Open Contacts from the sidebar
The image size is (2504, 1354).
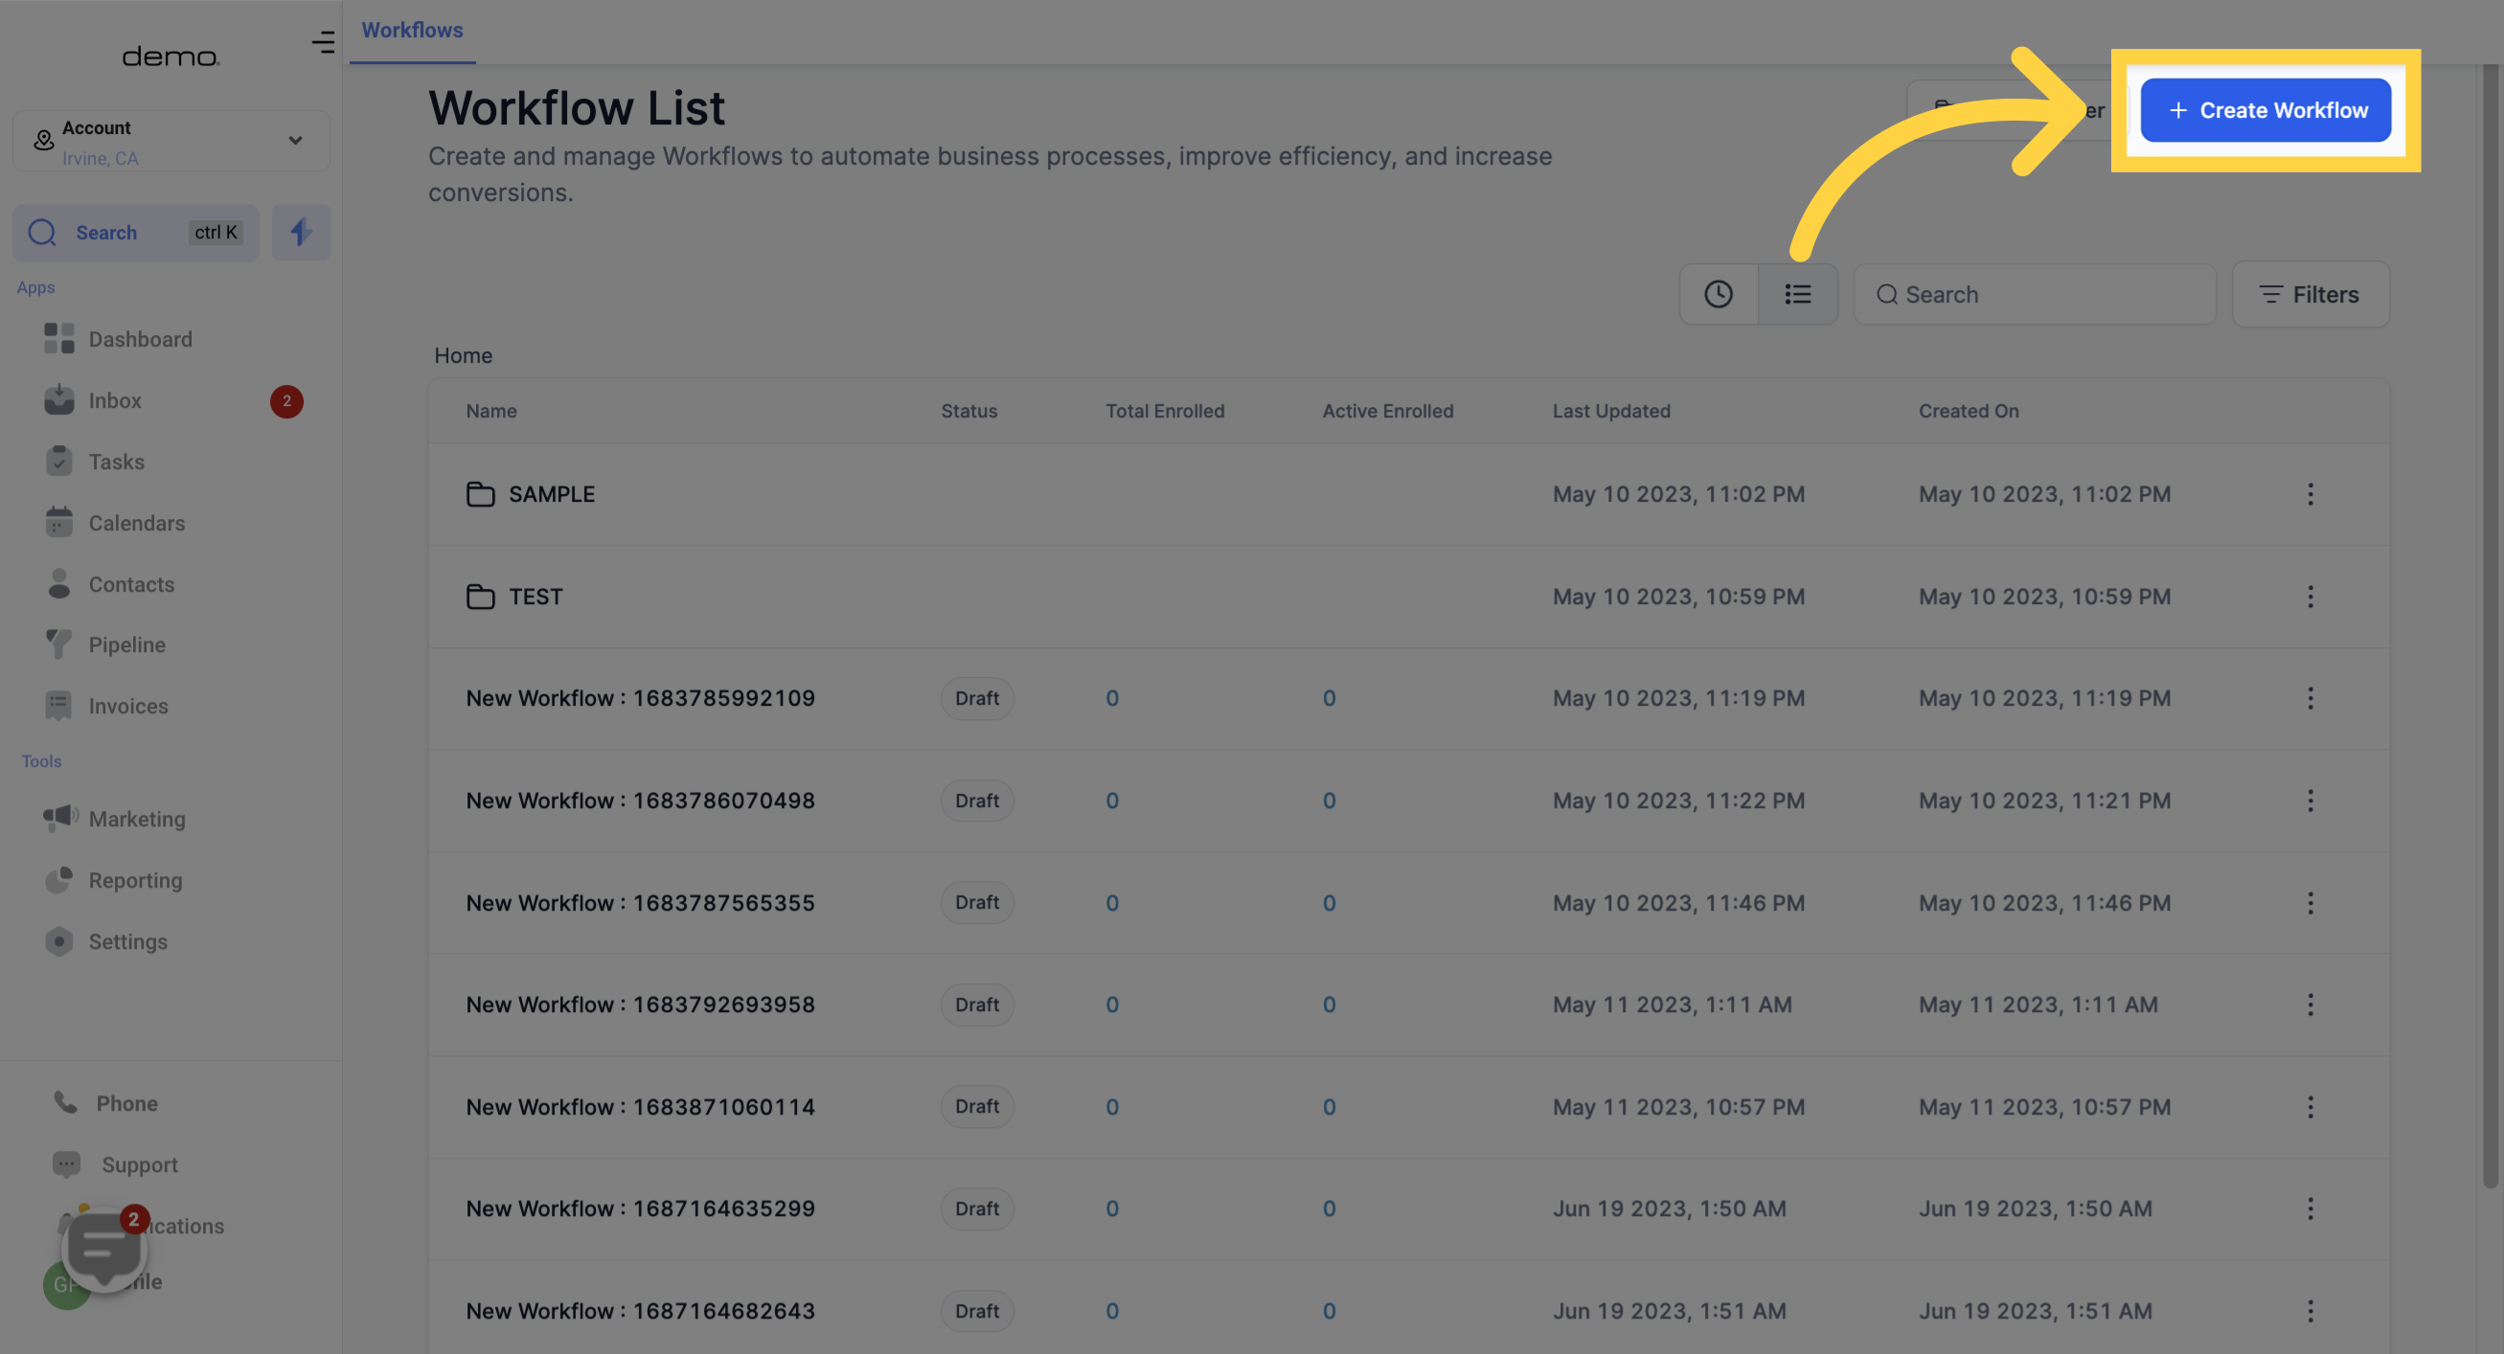110,584
